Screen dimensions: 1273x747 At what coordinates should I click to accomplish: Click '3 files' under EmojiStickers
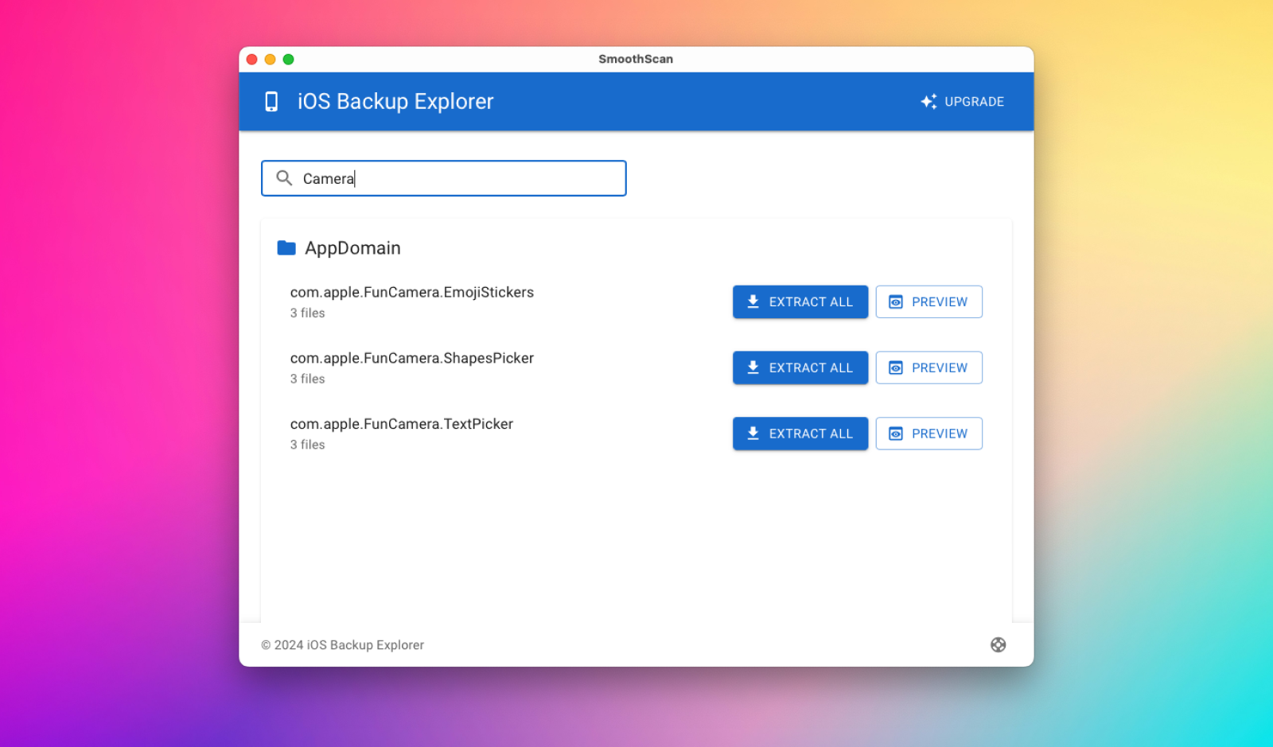[307, 313]
